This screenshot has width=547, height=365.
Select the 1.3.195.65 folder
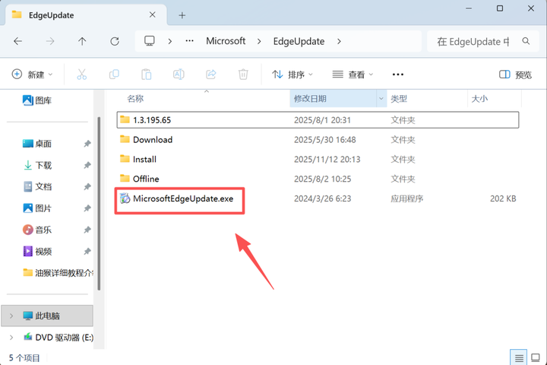[x=318, y=120]
